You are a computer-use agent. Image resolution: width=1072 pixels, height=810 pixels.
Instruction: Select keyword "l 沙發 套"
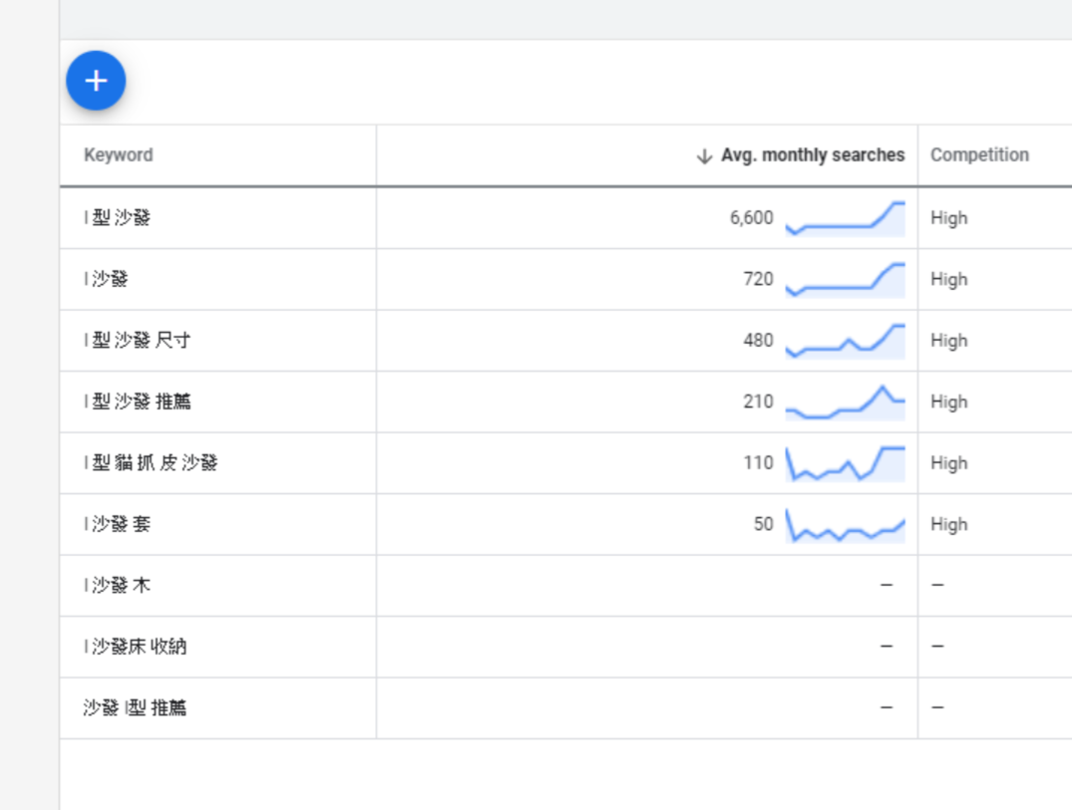tap(118, 524)
